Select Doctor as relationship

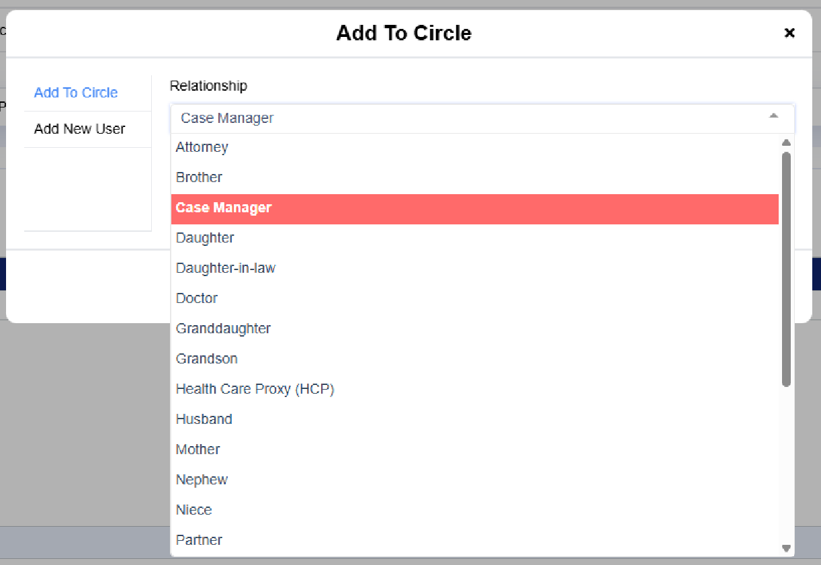(197, 298)
